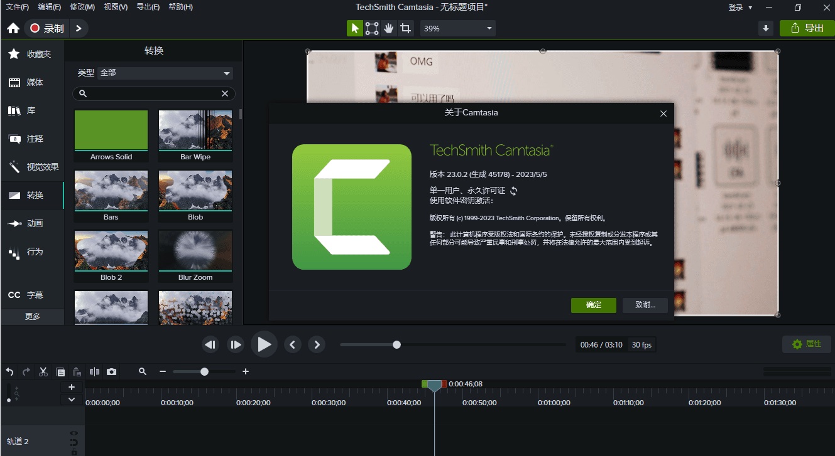Select the Crop tool above the canvas
Viewport: 835px width, 456px height.
(x=407, y=28)
